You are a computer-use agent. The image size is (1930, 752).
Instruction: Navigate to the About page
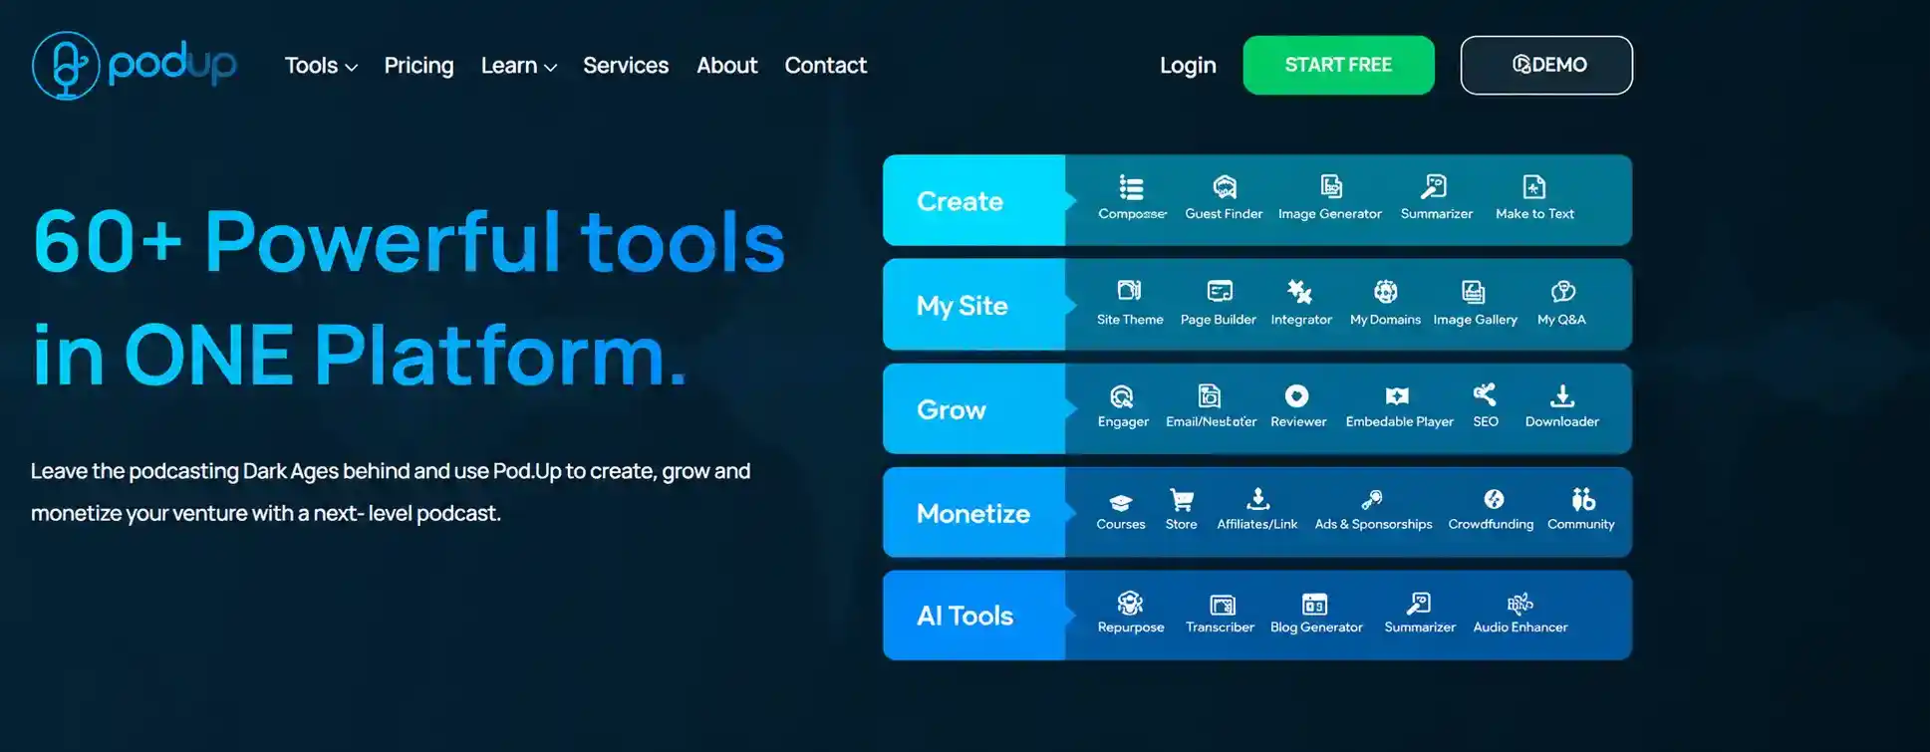tap(727, 66)
